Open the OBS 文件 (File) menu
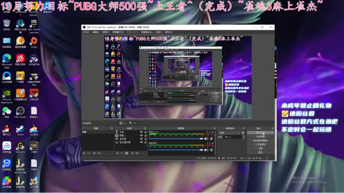Image resolution: width=344 pixels, height=193 pixels. click(86, 32)
